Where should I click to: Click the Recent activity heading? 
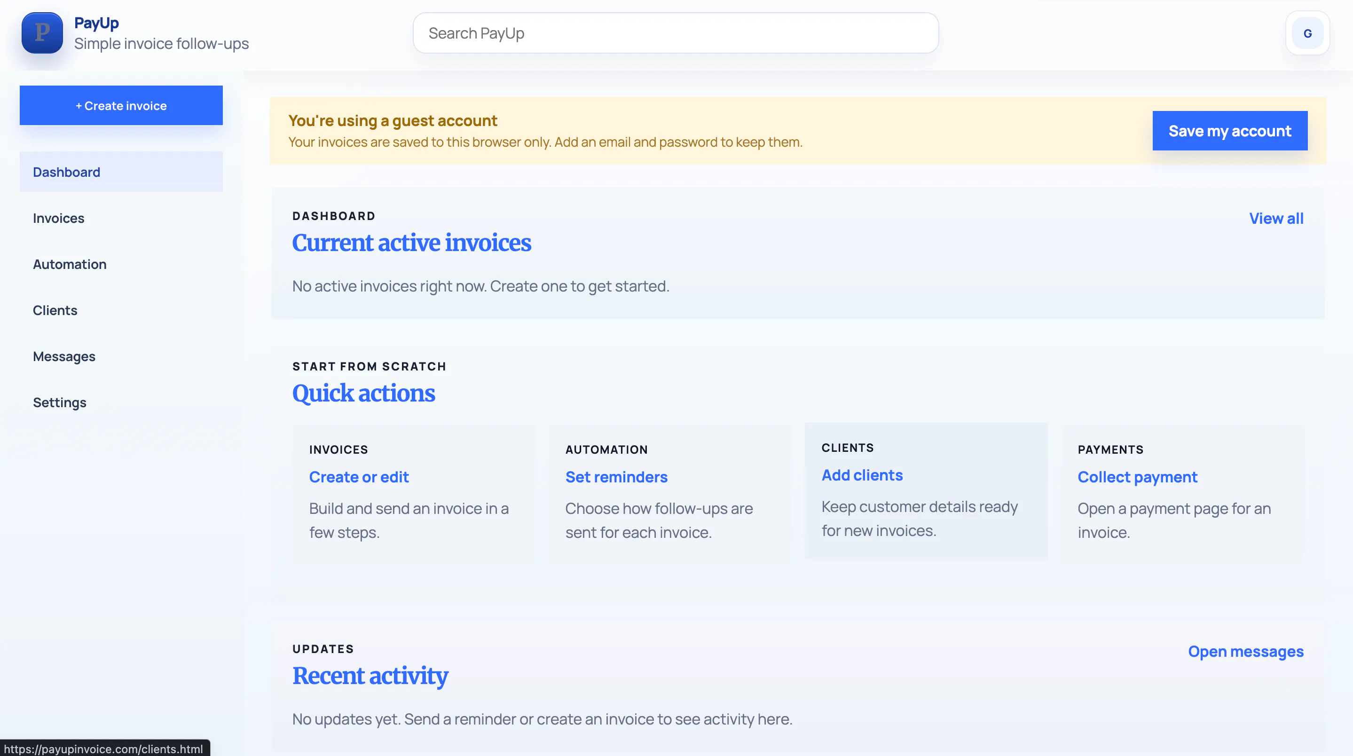coord(370,676)
